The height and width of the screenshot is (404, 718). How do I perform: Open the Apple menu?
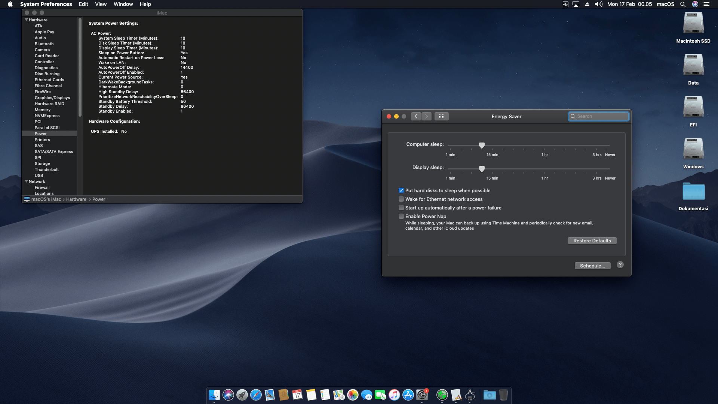point(10,4)
